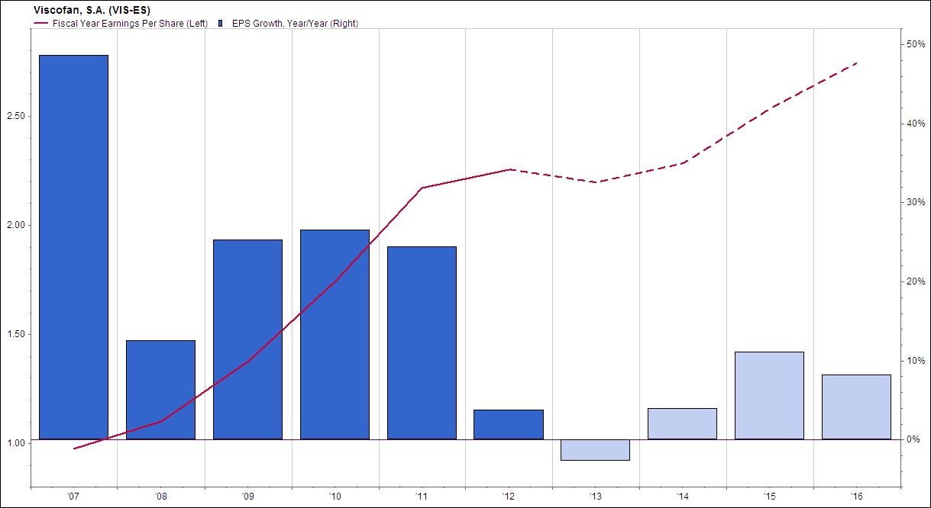931x508 pixels.
Task: Select the '07 EPS growth bar
Action: click(73, 247)
